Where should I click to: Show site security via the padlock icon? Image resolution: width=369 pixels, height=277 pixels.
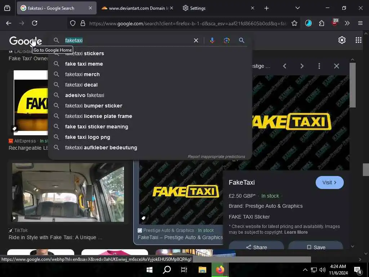click(x=83, y=23)
